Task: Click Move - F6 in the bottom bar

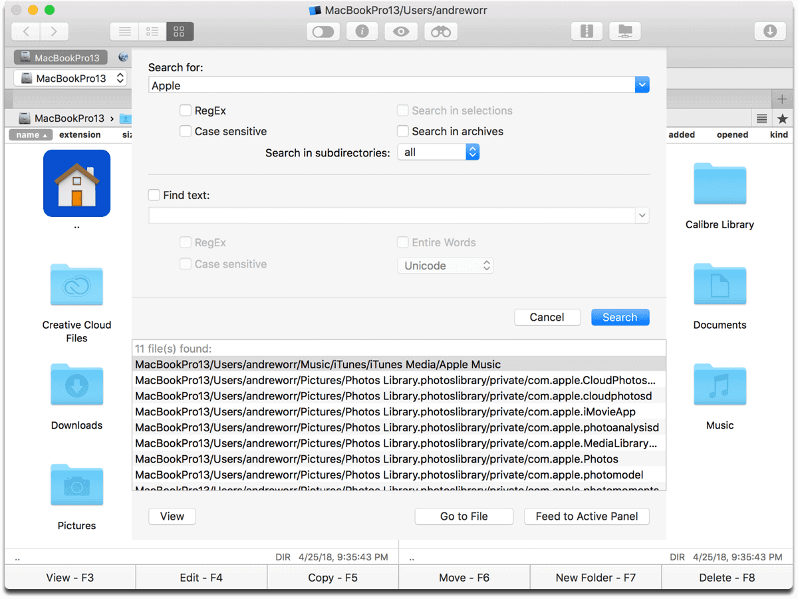Action: click(464, 578)
